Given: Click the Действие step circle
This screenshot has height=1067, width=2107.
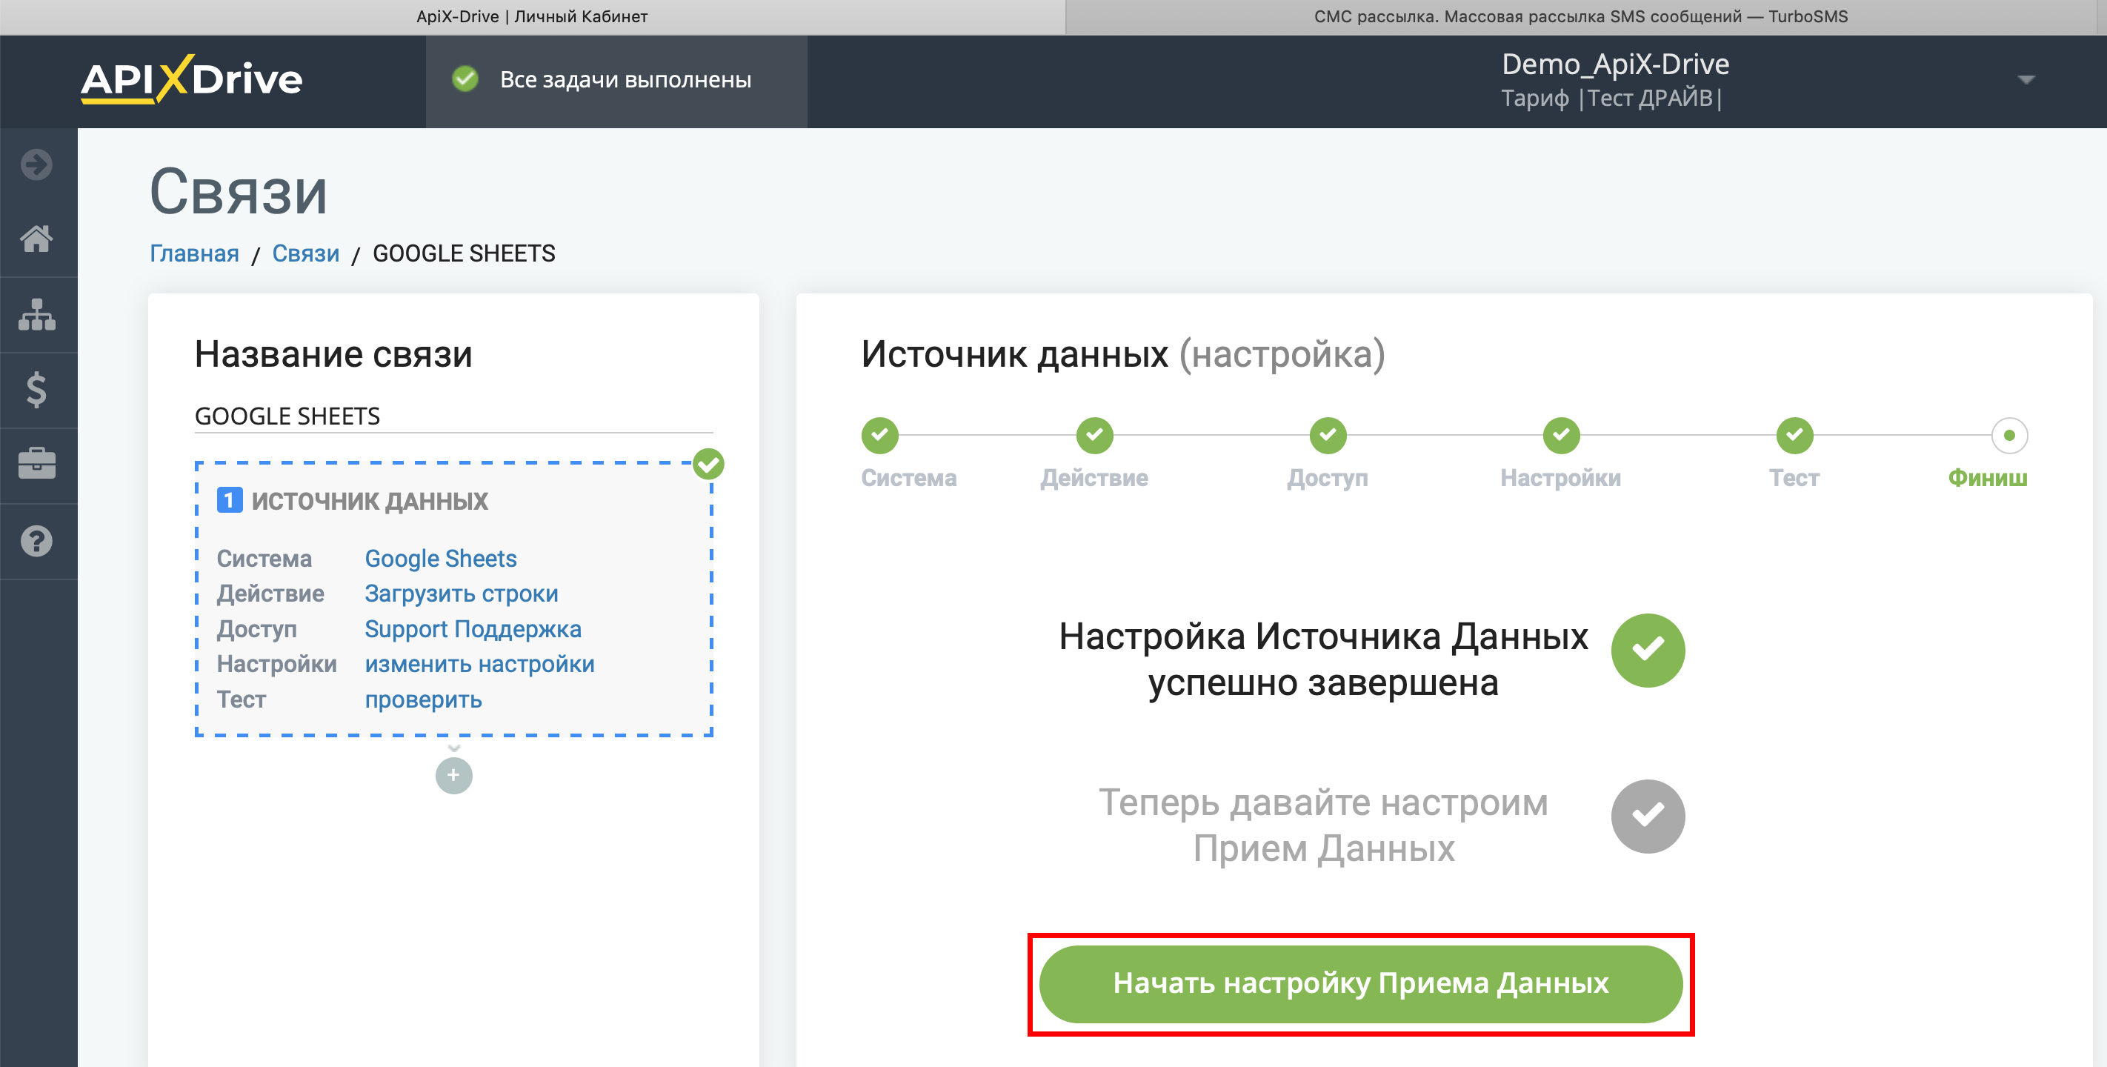Looking at the screenshot, I should [x=1094, y=435].
